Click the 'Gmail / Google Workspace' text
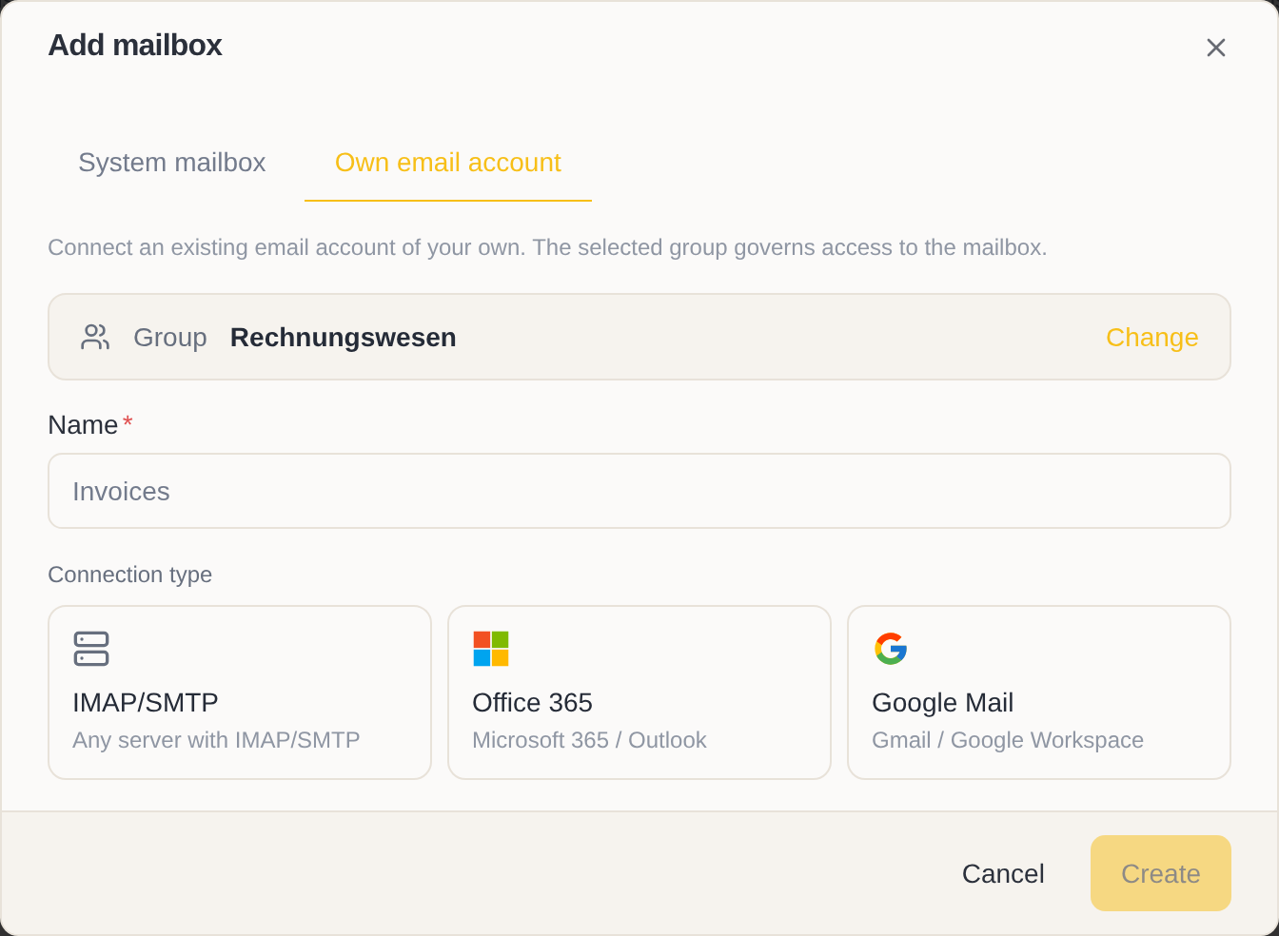The image size is (1279, 936). click(x=1008, y=740)
